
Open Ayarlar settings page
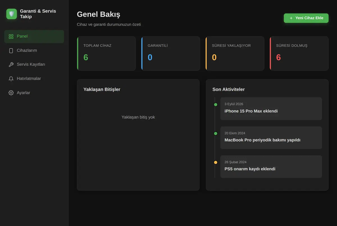(x=34, y=93)
